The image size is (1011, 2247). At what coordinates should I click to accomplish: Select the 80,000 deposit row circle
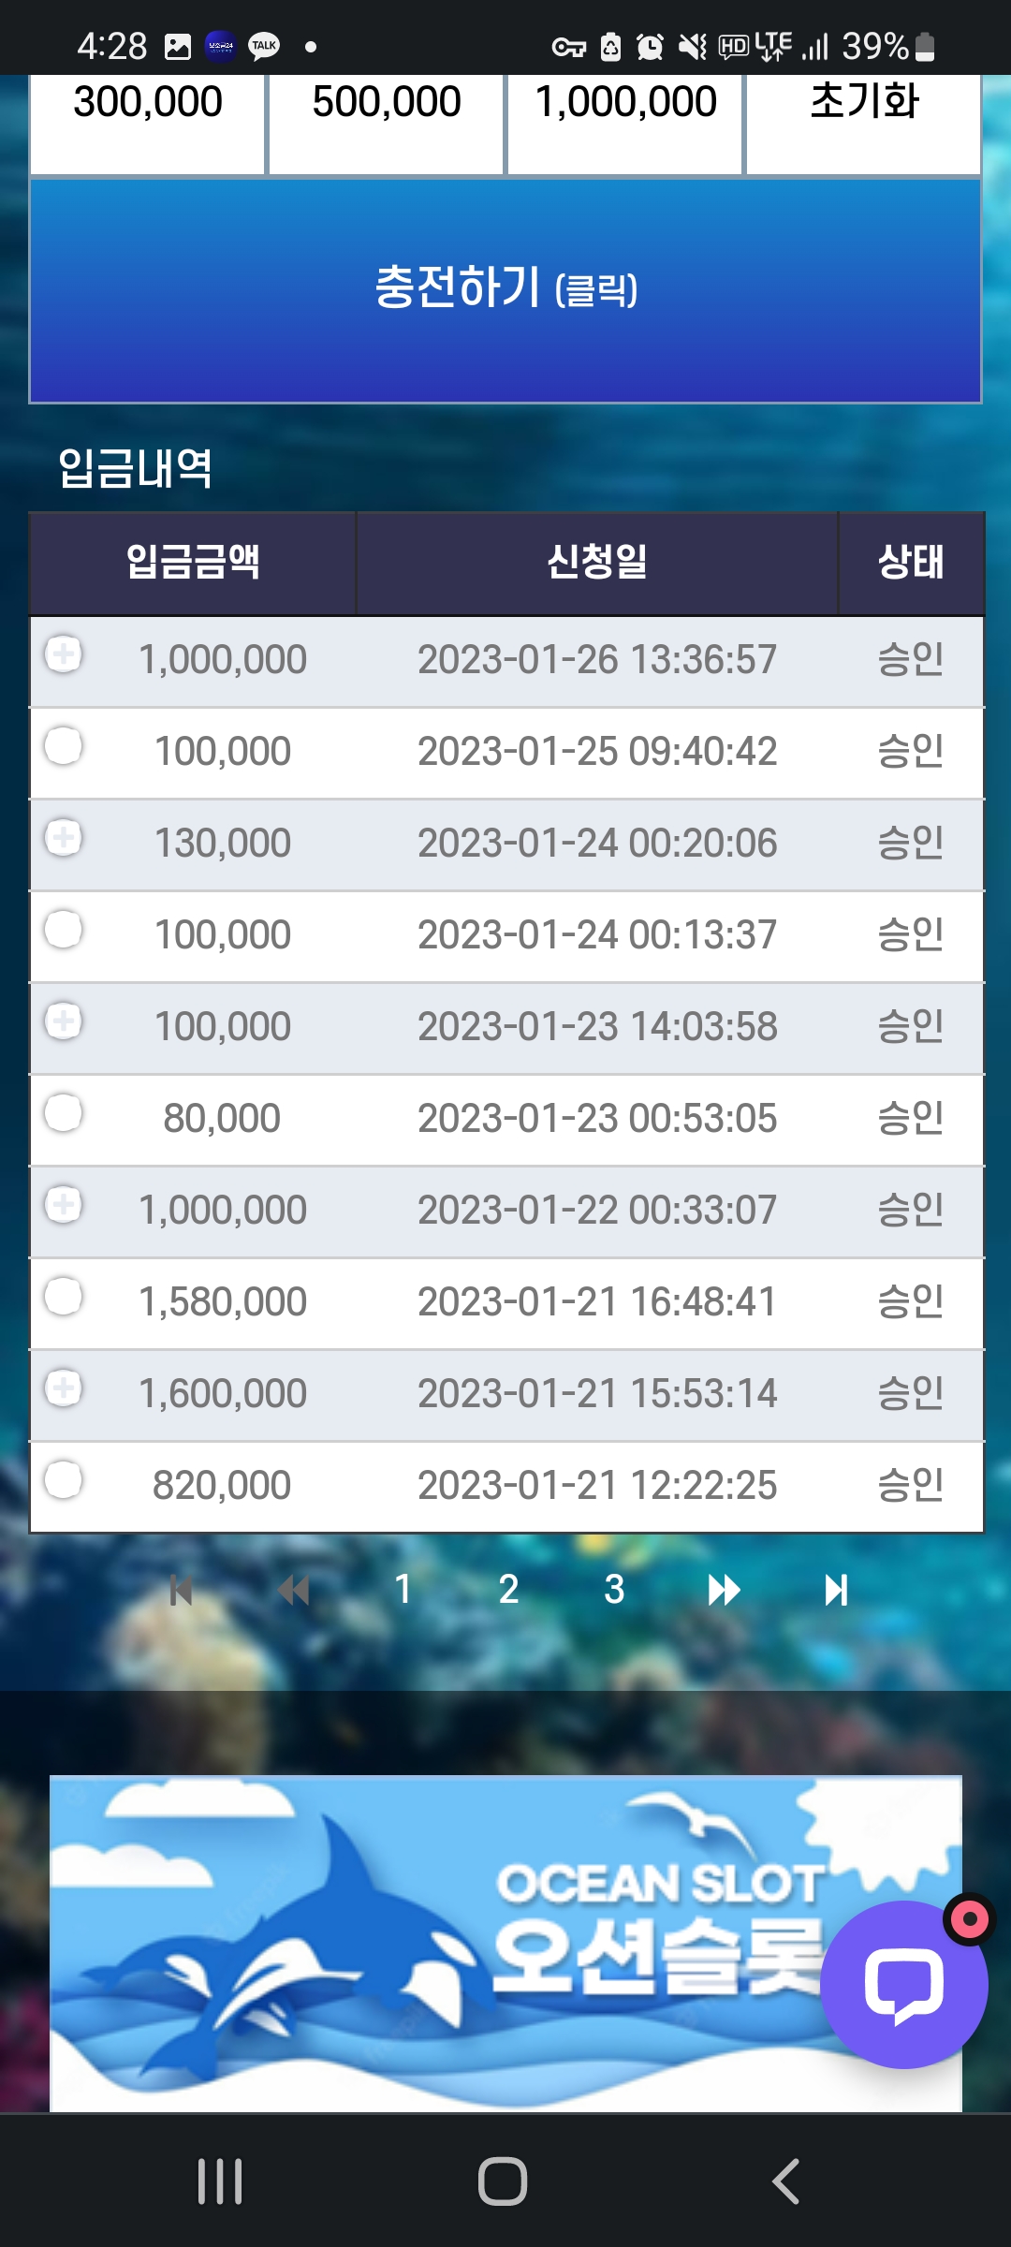coord(64,1113)
